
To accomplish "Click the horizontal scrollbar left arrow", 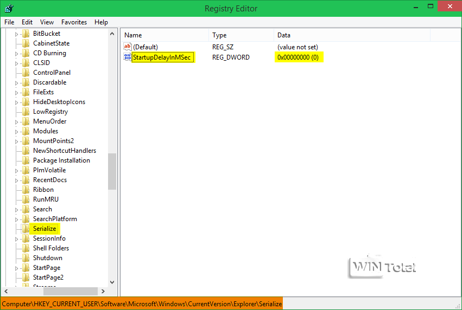I will coord(6,291).
